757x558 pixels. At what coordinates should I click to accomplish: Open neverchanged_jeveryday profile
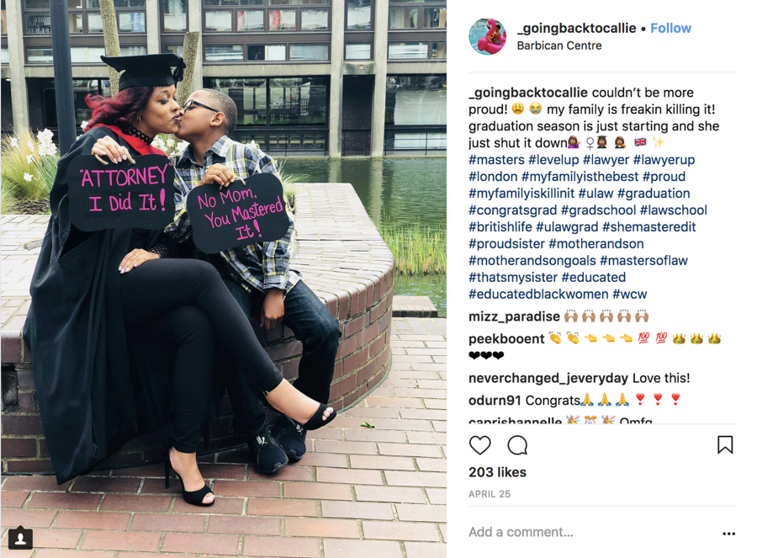(548, 378)
